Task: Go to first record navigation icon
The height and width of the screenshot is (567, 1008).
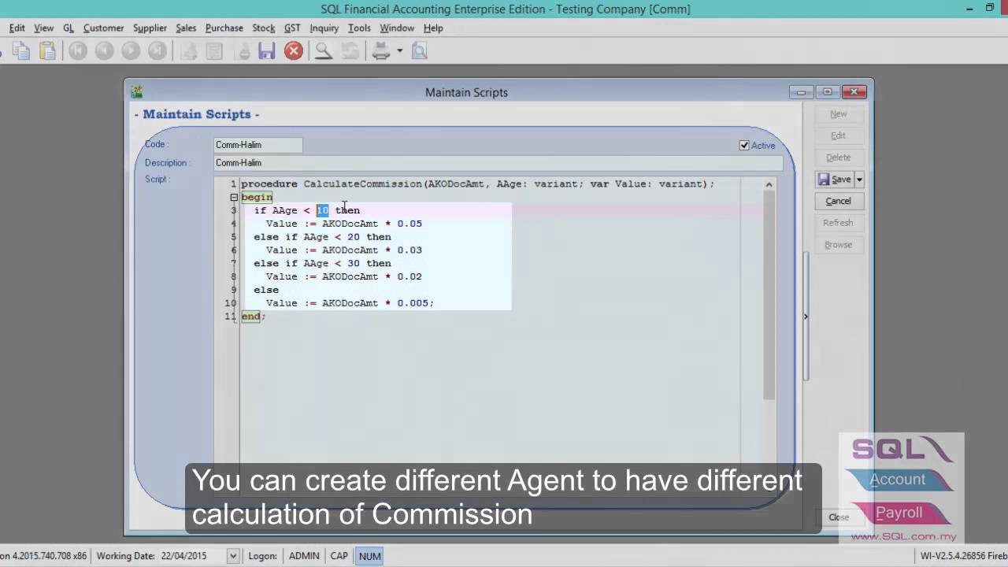Action: click(x=77, y=51)
